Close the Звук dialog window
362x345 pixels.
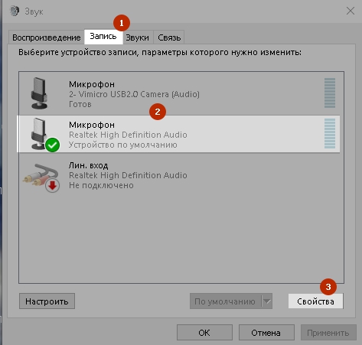pos(351,11)
